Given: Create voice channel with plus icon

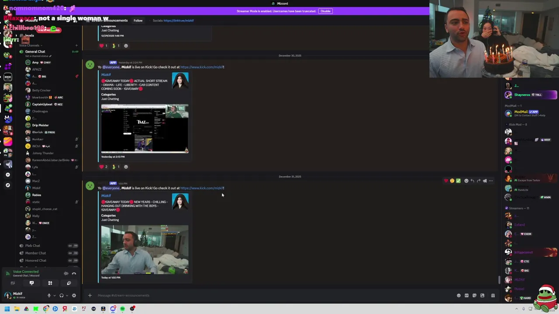Looking at the screenshot, I should pos(76,45).
